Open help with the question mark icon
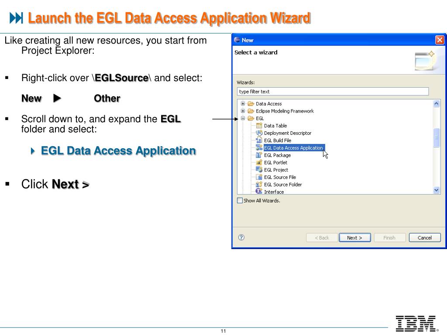This screenshot has width=447, height=335. 241,238
